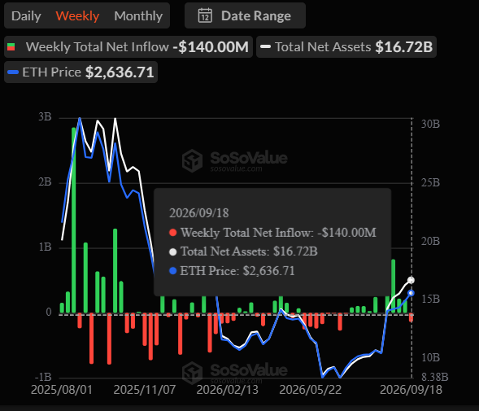Image resolution: width=479 pixels, height=411 pixels.
Task: Click the 15B right axis label
Action: 430,299
